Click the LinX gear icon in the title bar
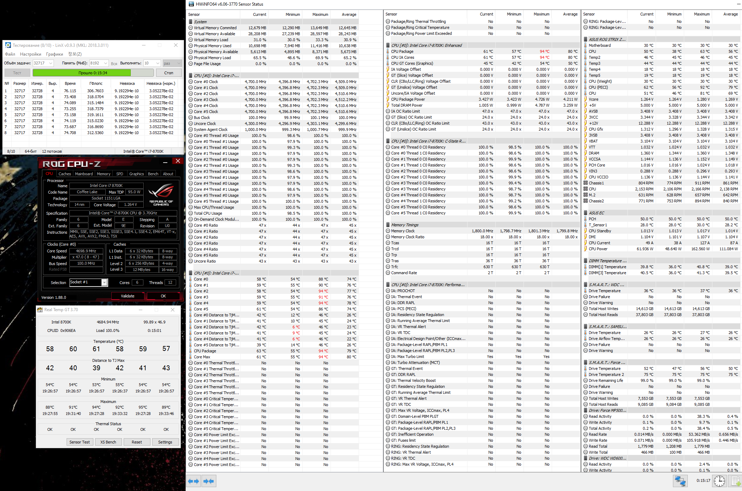The height and width of the screenshot is (491, 742). pos(8,45)
